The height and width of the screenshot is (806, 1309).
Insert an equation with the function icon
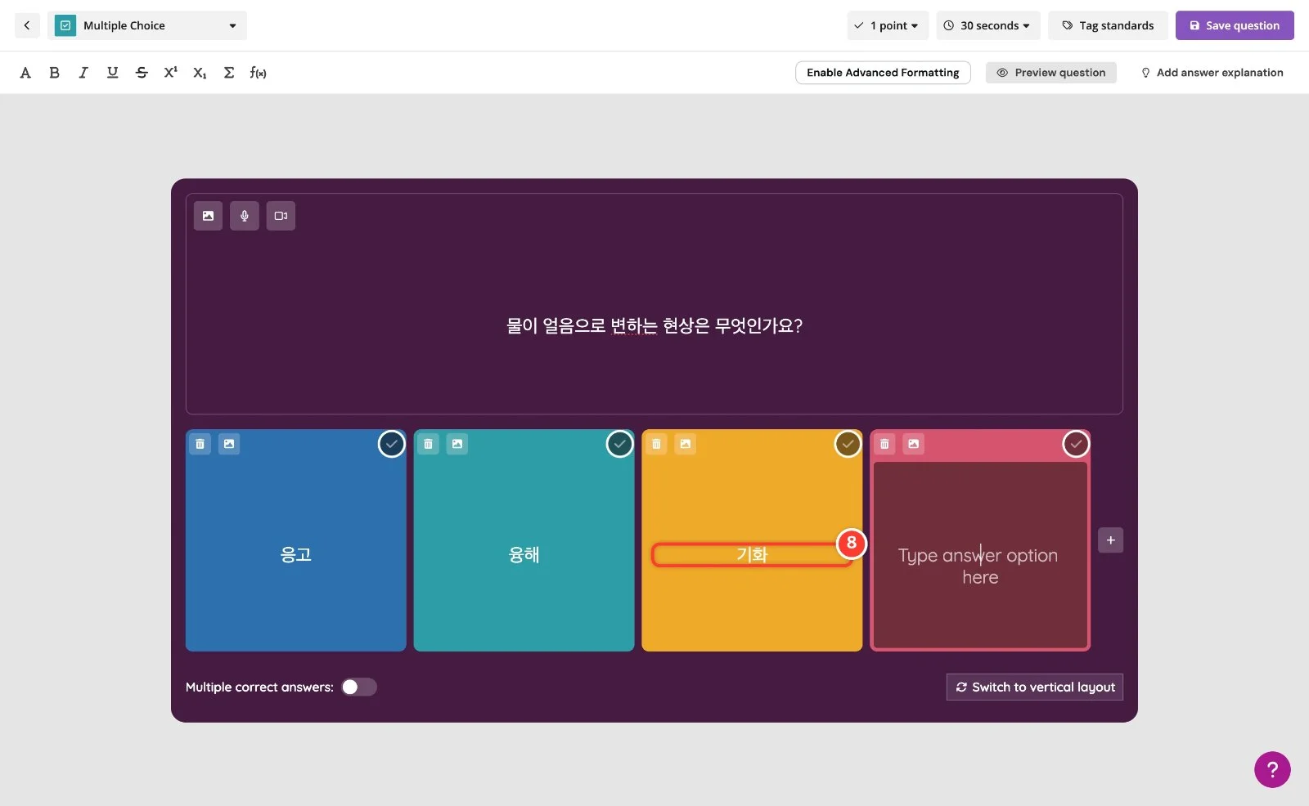(259, 73)
